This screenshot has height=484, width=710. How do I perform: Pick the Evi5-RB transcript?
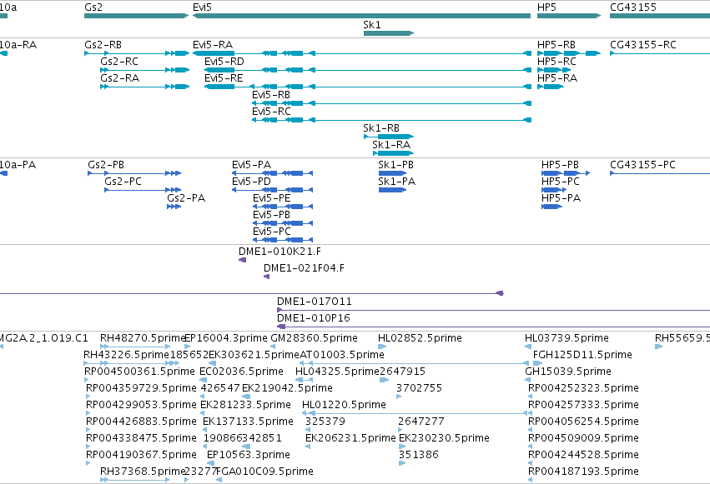[x=391, y=103]
